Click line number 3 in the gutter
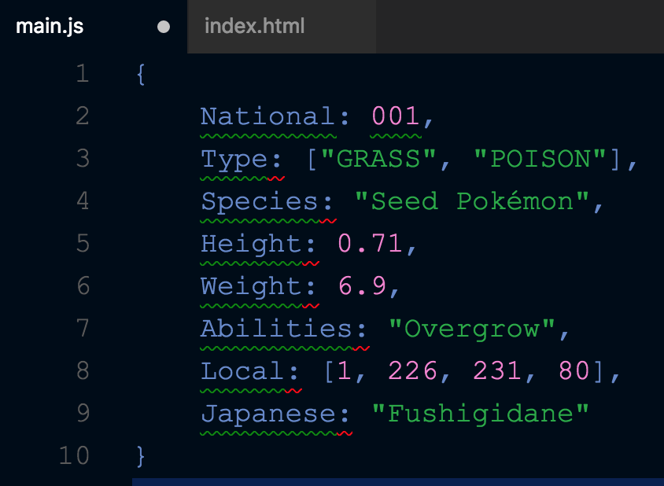 pyautogui.click(x=83, y=158)
